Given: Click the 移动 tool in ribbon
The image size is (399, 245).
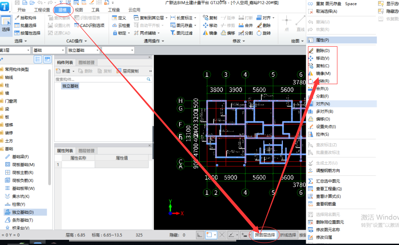Looking at the screenshot, I should [x=210, y=26].
